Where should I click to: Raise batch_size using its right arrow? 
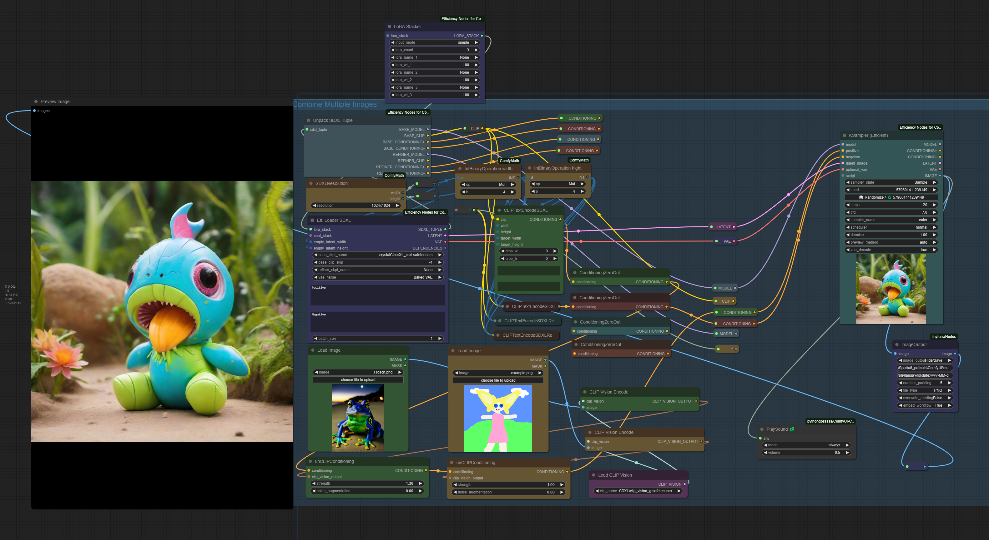(x=440, y=339)
